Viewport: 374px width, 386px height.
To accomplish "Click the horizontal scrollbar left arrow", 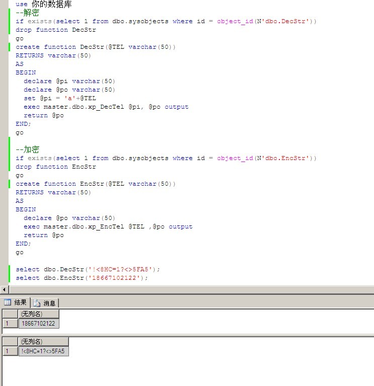I will pyautogui.click(x=4, y=289).
